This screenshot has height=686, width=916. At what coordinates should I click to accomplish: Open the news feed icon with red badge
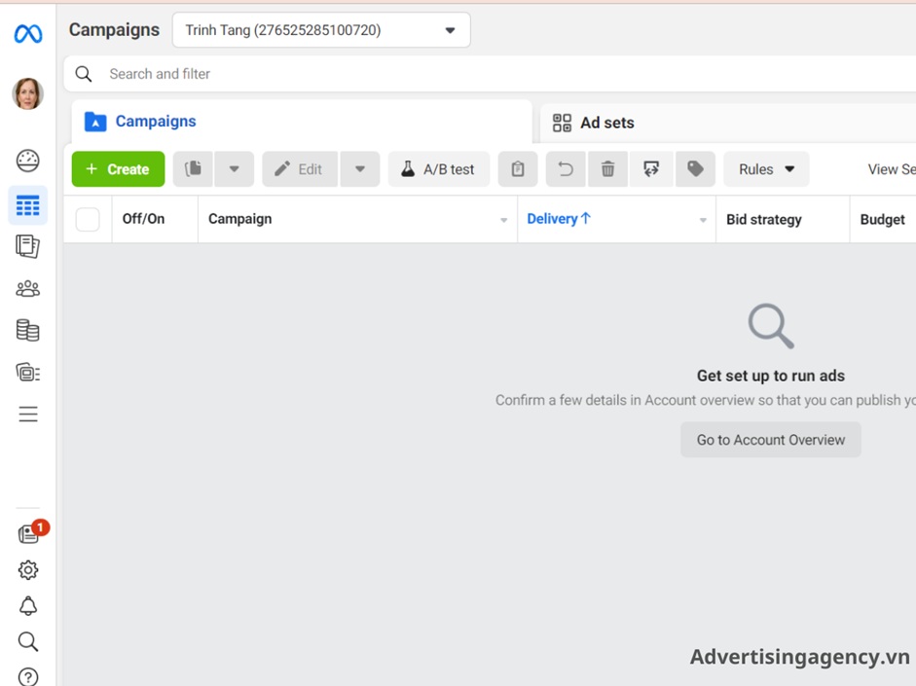point(29,532)
